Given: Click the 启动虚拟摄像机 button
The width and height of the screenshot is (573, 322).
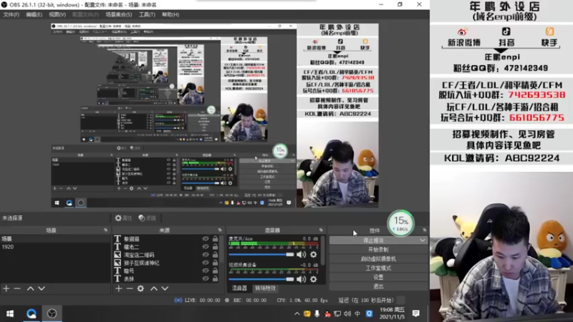Looking at the screenshot, I should (378, 259).
